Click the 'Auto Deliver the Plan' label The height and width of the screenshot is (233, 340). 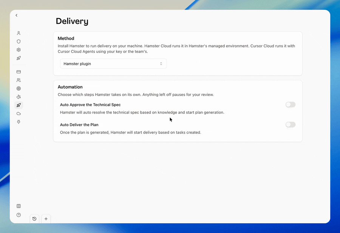(79, 125)
